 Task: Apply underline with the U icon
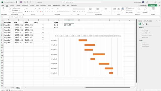point(30,11)
